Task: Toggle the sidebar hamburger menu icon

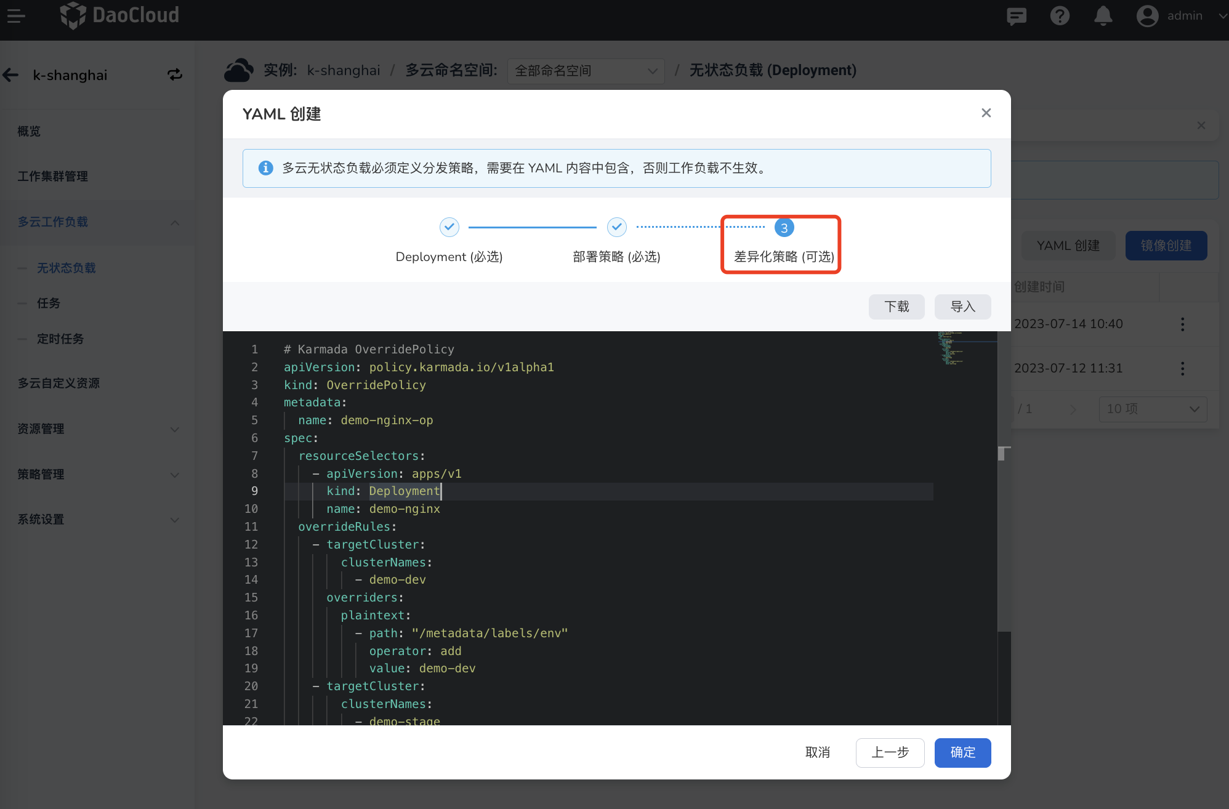Action: (15, 16)
